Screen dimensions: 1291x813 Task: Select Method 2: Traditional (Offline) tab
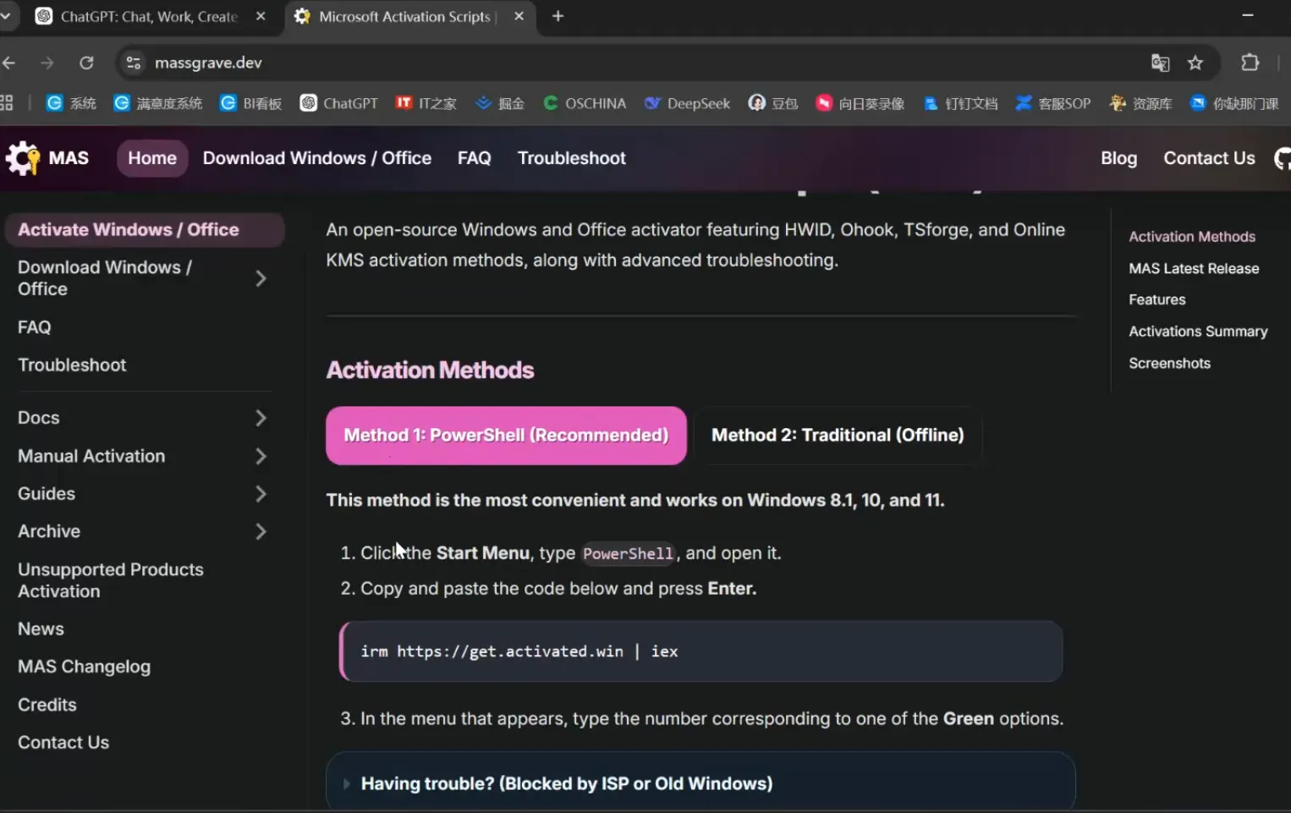(x=838, y=436)
